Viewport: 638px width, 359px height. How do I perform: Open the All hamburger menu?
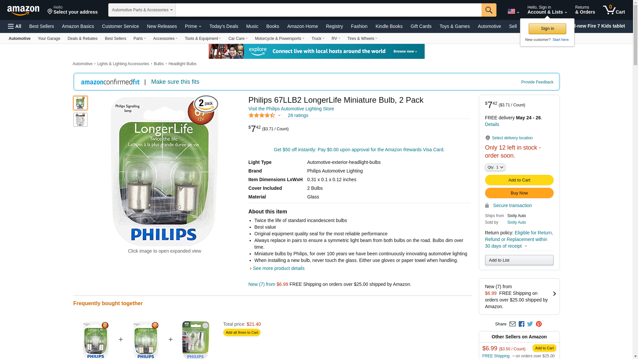point(15,26)
